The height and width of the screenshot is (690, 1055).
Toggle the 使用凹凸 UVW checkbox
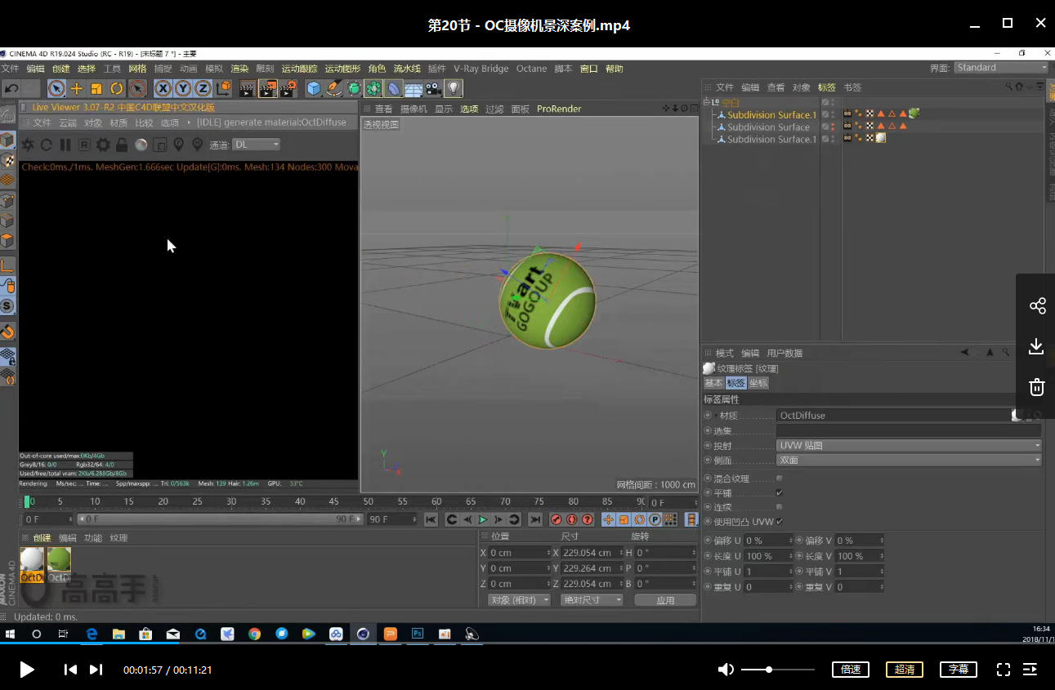point(779,522)
